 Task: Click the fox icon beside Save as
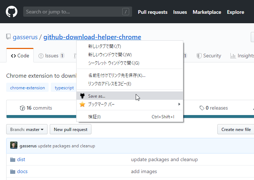[x=82, y=96]
